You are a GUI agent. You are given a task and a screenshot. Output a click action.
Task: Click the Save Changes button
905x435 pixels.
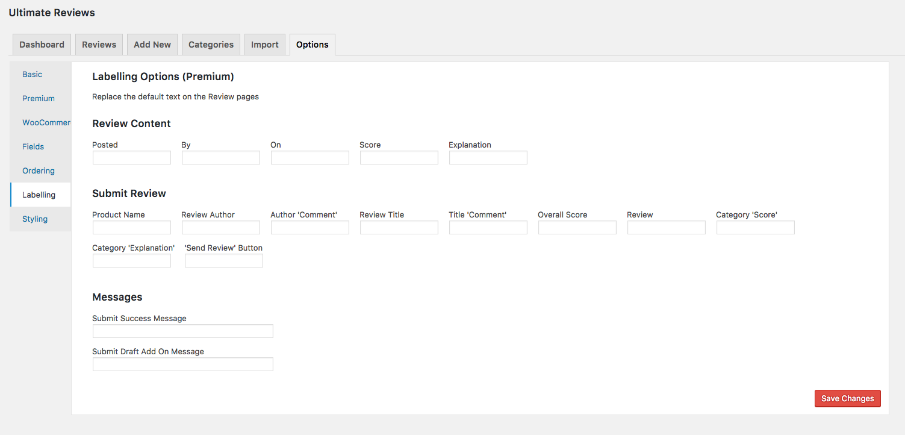847,399
